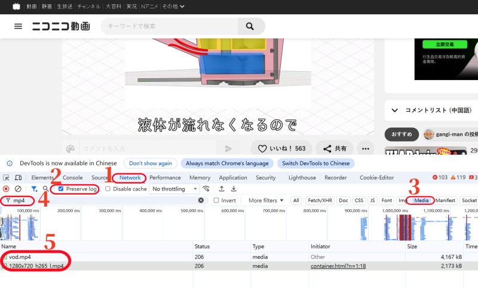Toggle the Media type filter

pyautogui.click(x=421, y=200)
